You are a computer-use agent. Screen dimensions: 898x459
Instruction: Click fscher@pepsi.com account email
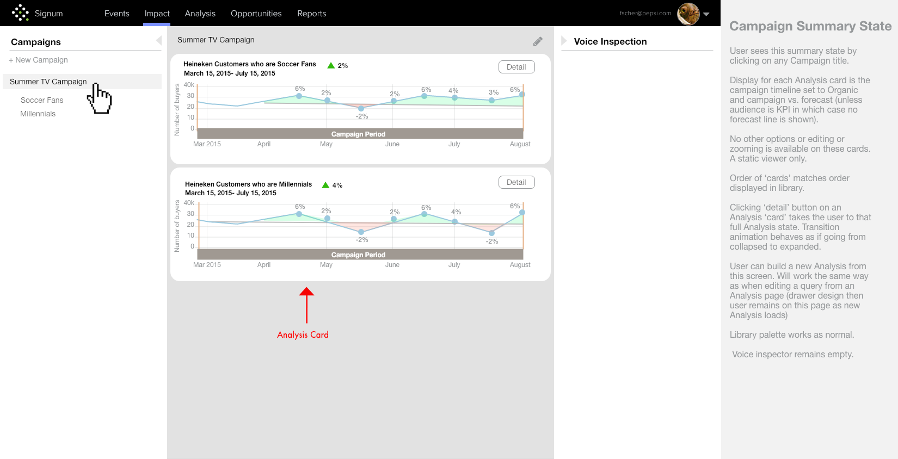[x=645, y=13]
